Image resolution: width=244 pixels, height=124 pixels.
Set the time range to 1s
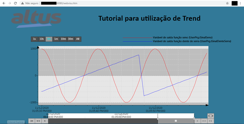[x=34, y=39]
